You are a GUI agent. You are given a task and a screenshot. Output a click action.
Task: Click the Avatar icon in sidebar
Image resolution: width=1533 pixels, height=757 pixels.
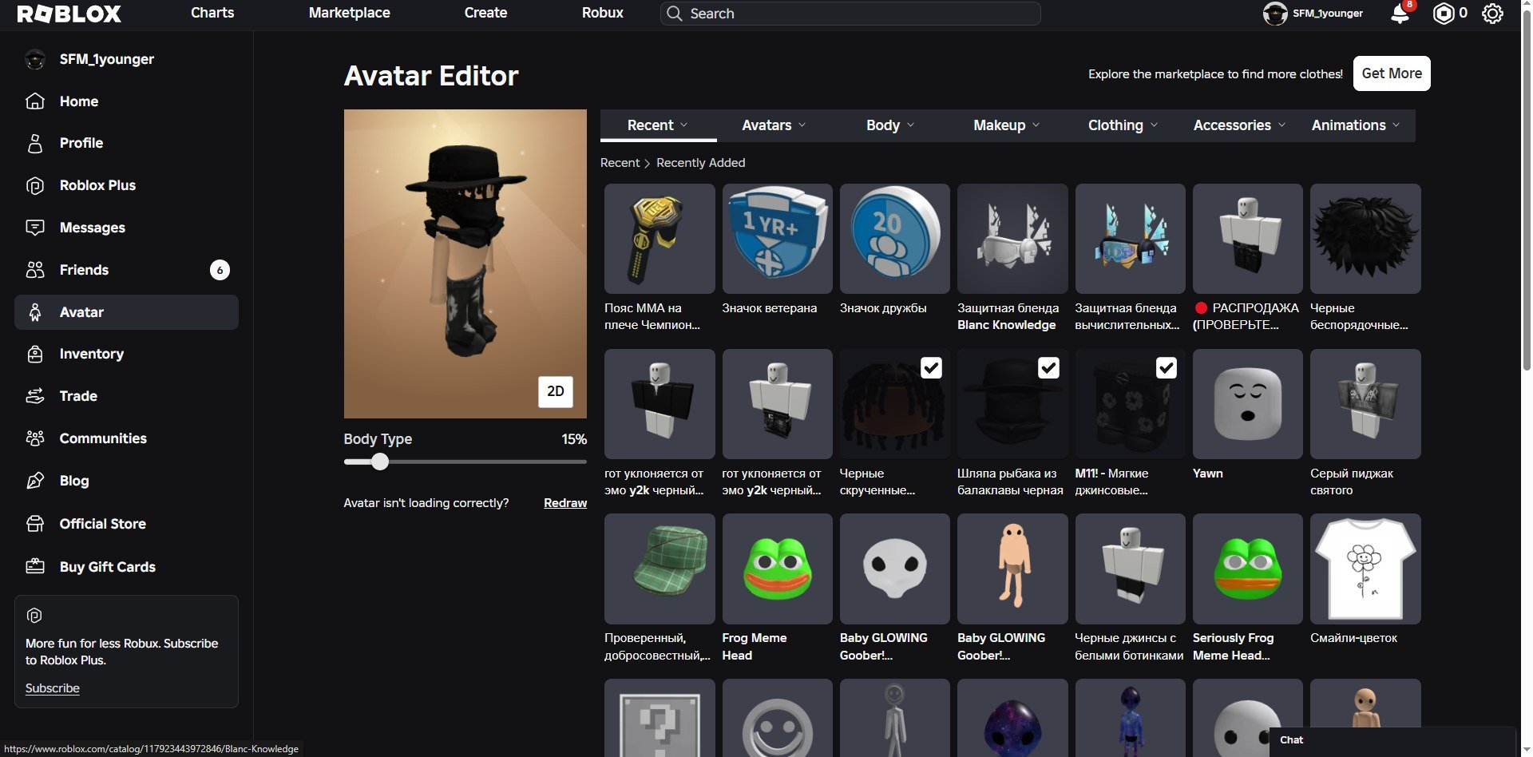(35, 312)
